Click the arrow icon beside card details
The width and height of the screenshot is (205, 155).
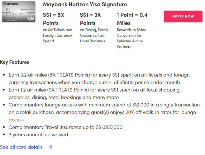(x=50, y=147)
